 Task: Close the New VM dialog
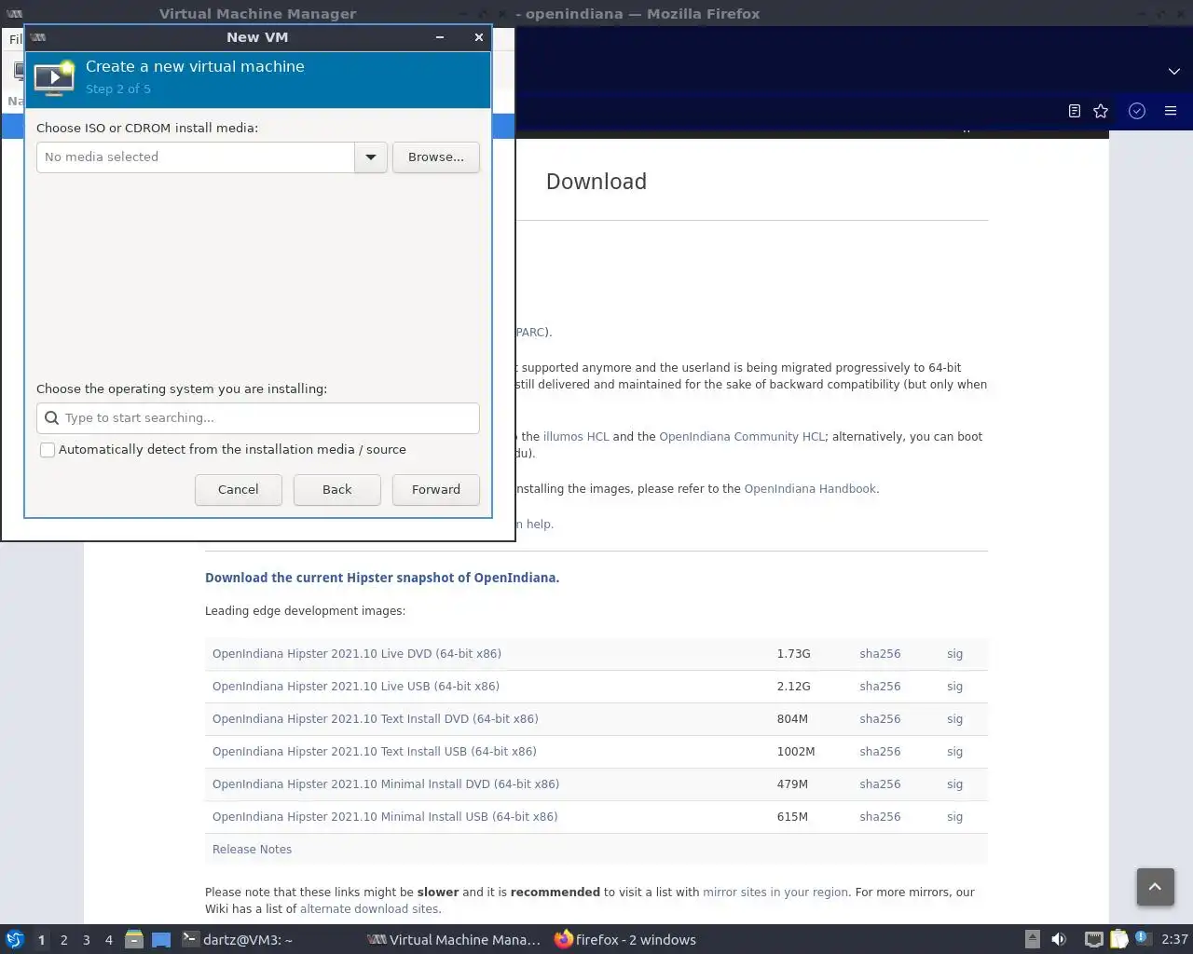[479, 37]
